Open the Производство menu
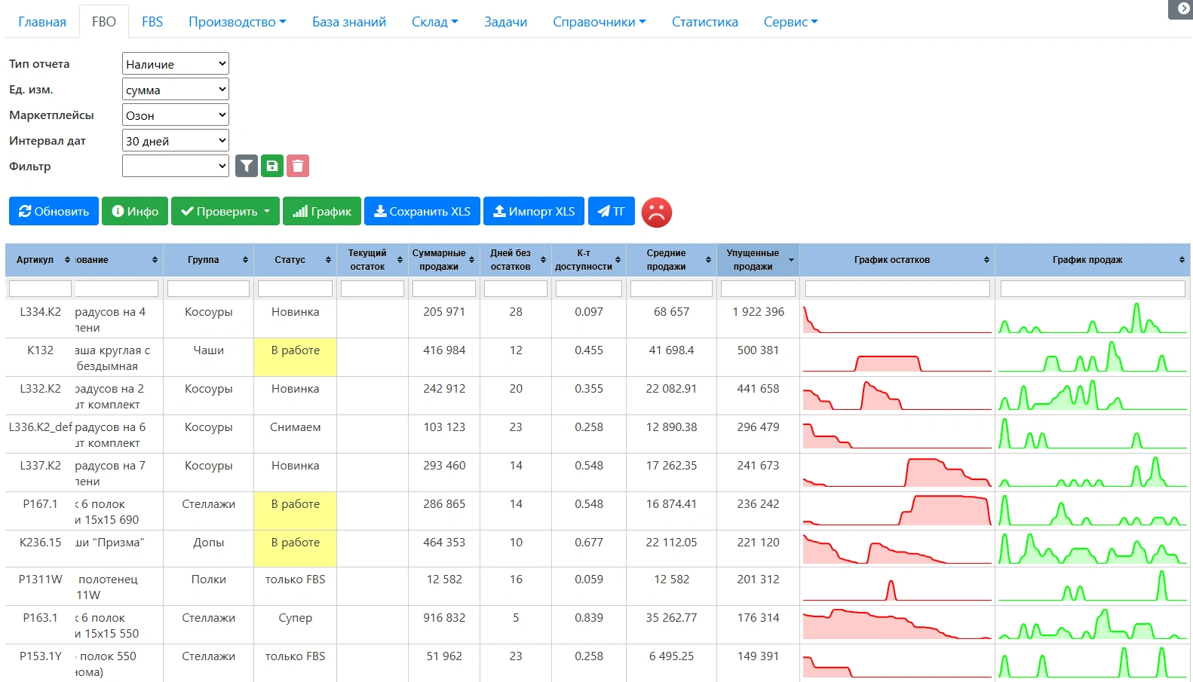This screenshot has height=682, width=1193. coord(237,22)
